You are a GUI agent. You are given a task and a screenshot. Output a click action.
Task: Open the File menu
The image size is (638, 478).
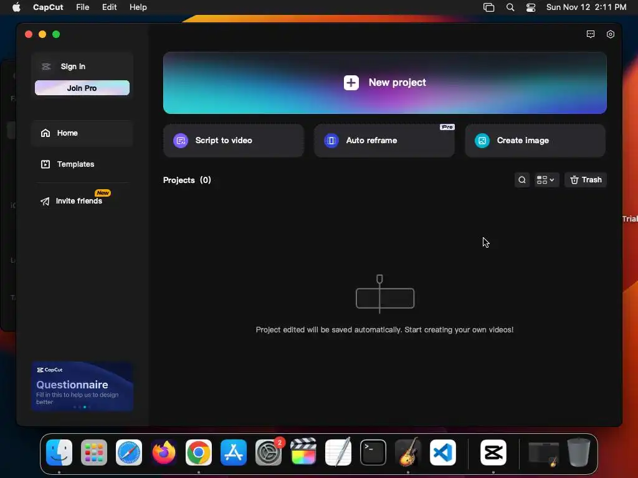tap(83, 7)
